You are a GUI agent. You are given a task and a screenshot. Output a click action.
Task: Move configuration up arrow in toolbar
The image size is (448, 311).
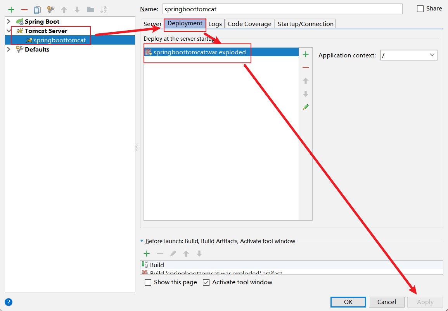(64, 10)
